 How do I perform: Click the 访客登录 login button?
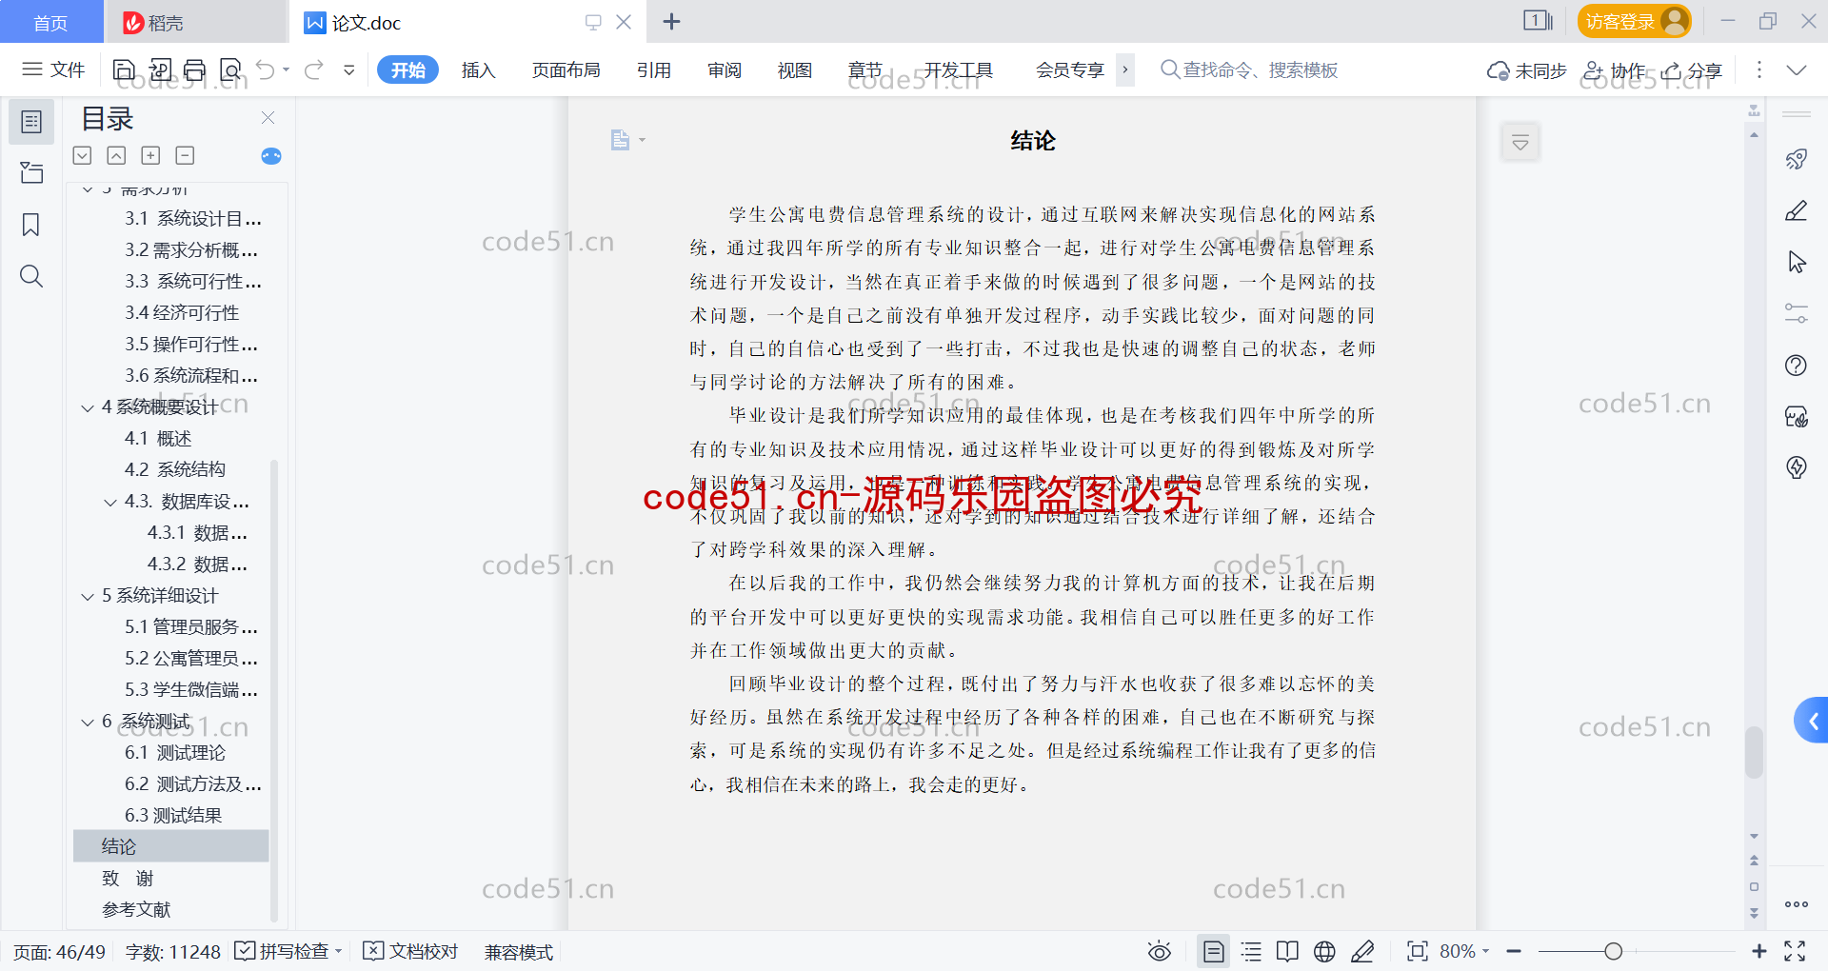[1634, 21]
